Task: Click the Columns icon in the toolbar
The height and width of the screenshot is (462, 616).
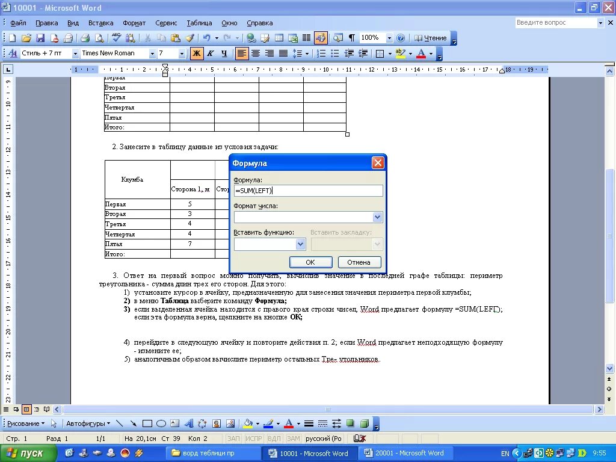Action: (306, 38)
